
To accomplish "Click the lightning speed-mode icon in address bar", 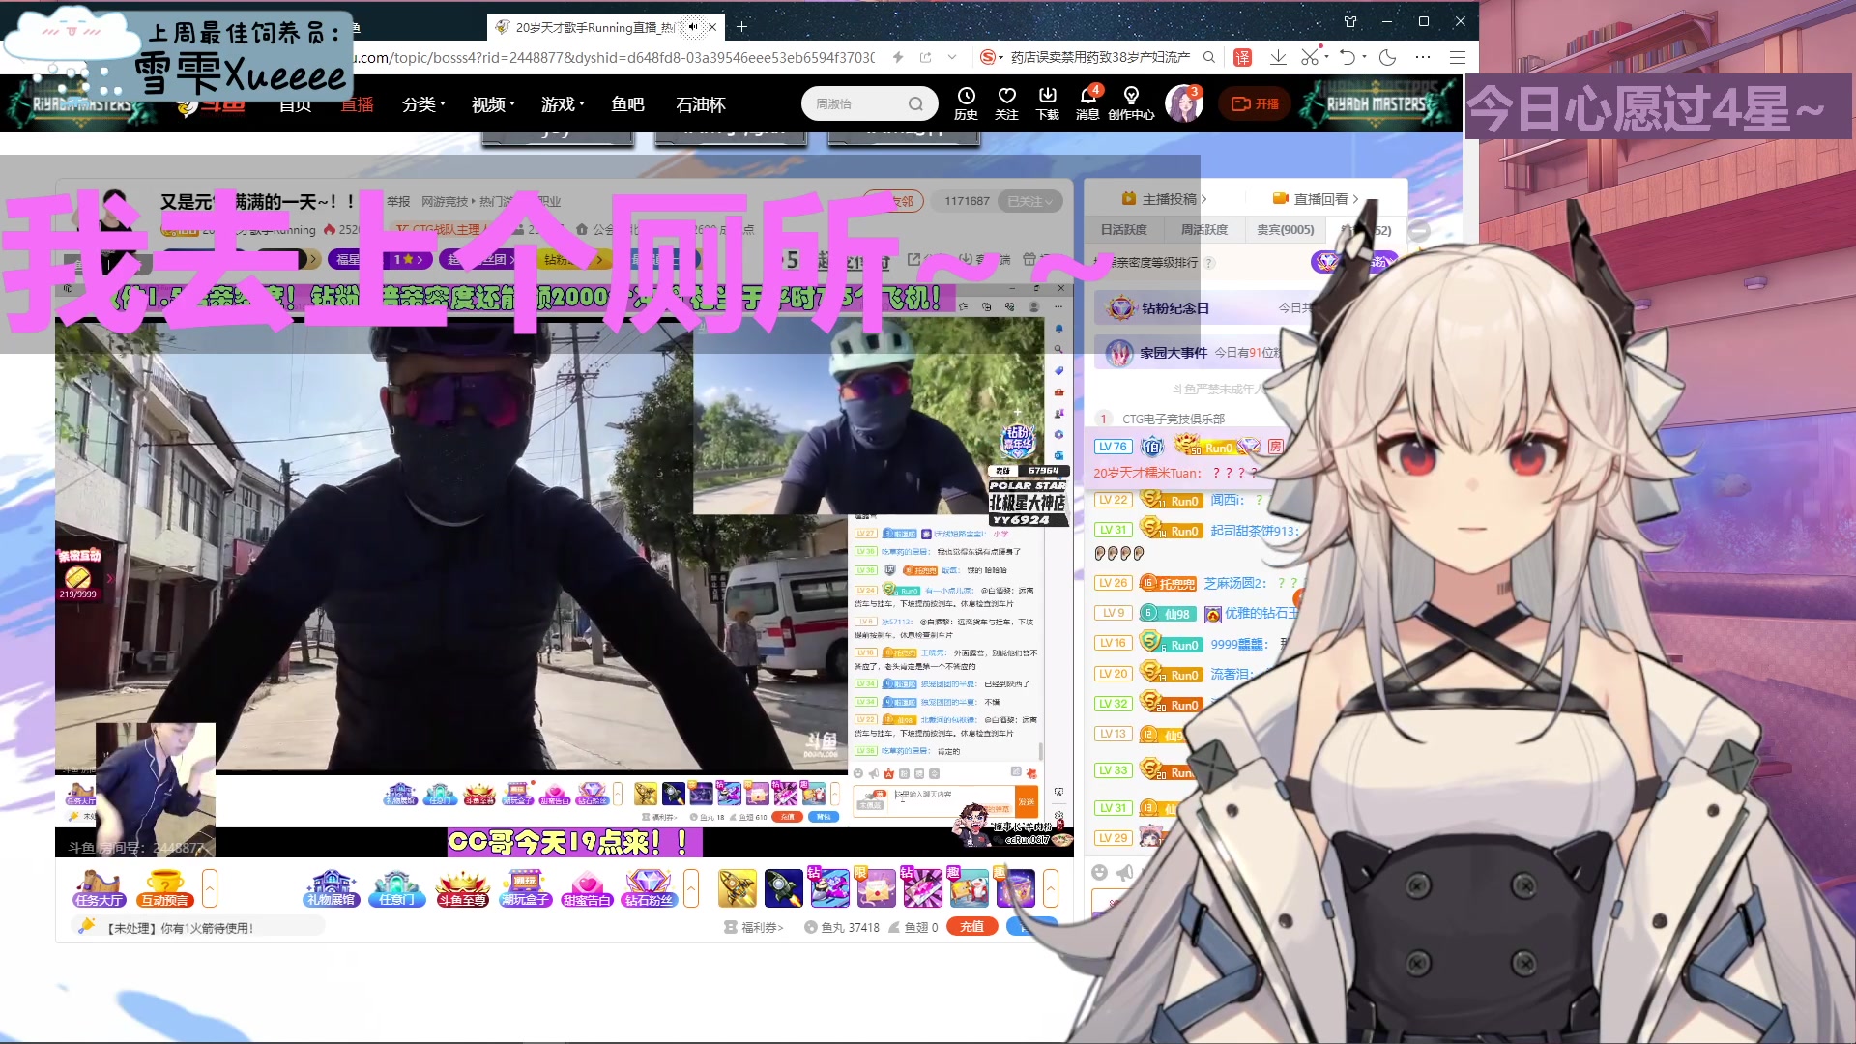I will [898, 57].
